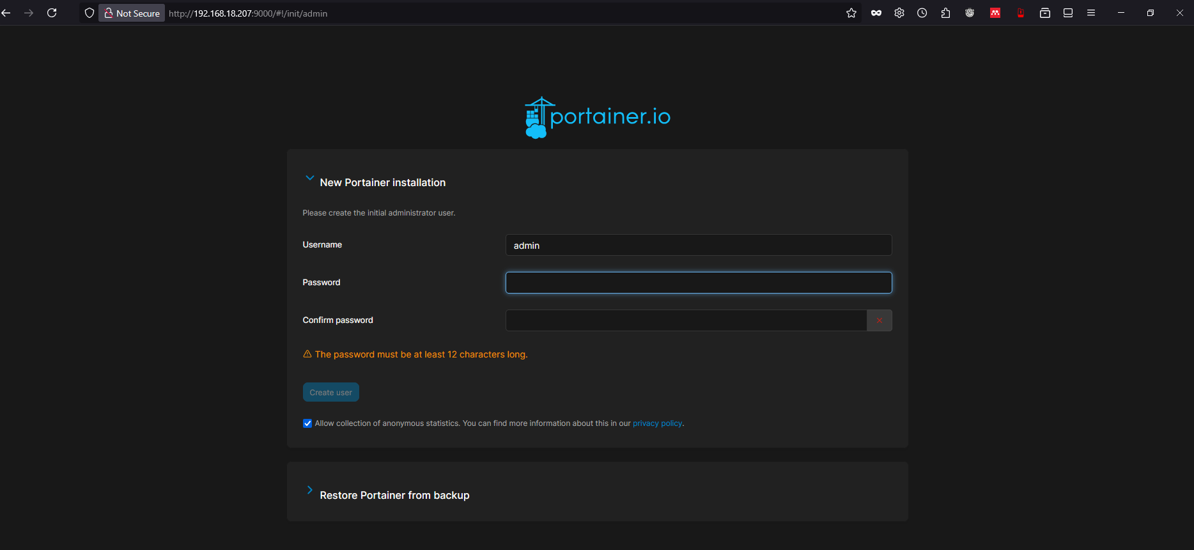Click the Create user button
1194x550 pixels.
click(x=331, y=392)
